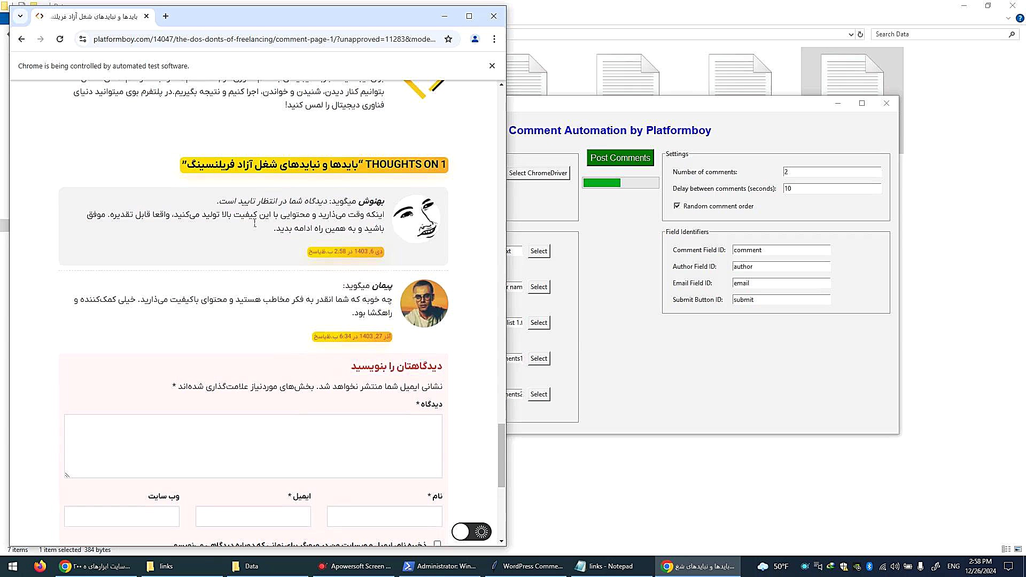The width and height of the screenshot is (1026, 577).
Task: Click the Number of comments field
Action: 832,172
